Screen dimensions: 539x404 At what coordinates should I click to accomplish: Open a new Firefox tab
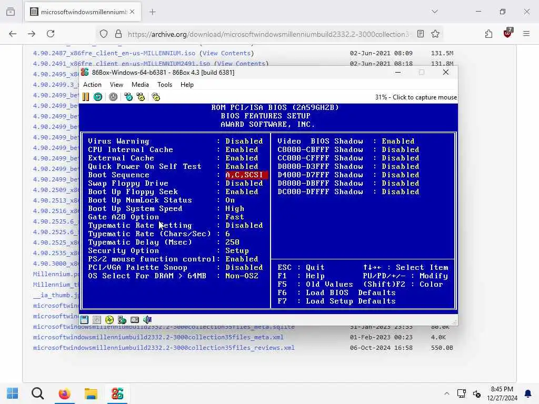tap(153, 12)
